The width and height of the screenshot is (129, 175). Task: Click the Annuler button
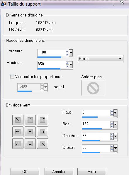[59, 171]
